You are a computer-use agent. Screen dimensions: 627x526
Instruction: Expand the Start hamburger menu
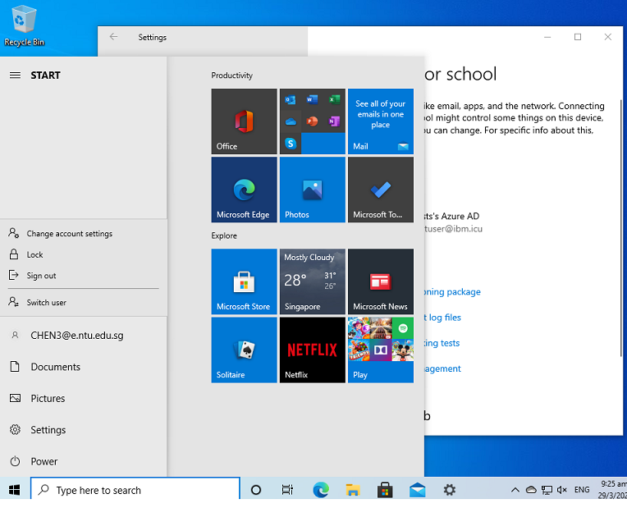tap(15, 75)
